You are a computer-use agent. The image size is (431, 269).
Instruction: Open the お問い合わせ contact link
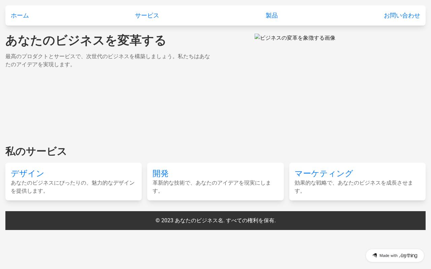point(402,15)
